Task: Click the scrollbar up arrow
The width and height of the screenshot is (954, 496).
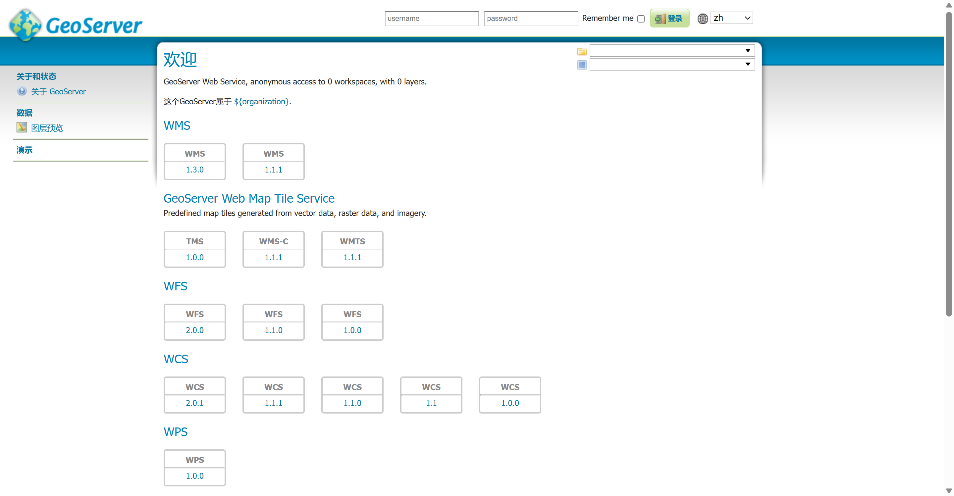Action: (x=949, y=5)
